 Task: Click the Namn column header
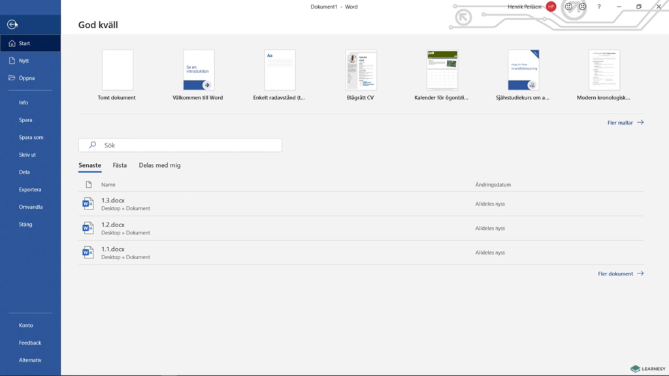click(108, 185)
